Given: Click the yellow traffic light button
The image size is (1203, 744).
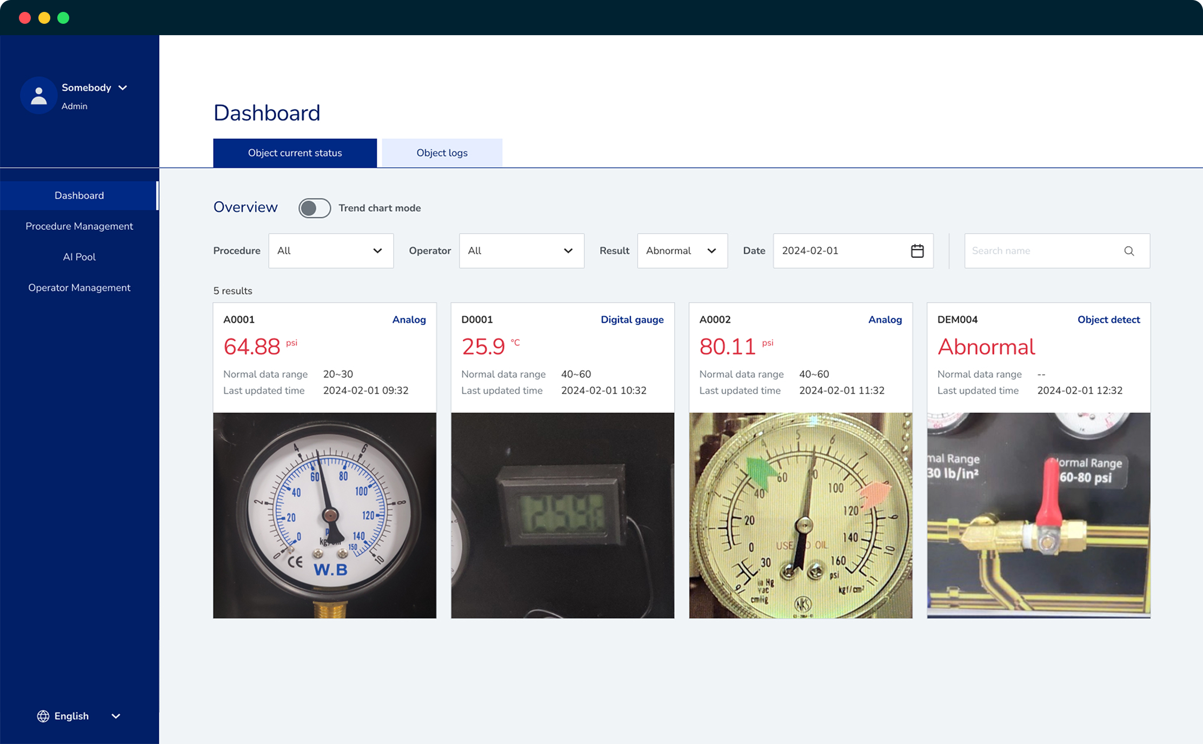Looking at the screenshot, I should (44, 17).
